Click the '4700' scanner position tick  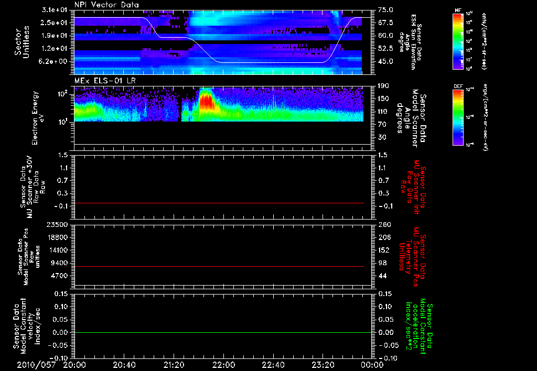point(59,276)
